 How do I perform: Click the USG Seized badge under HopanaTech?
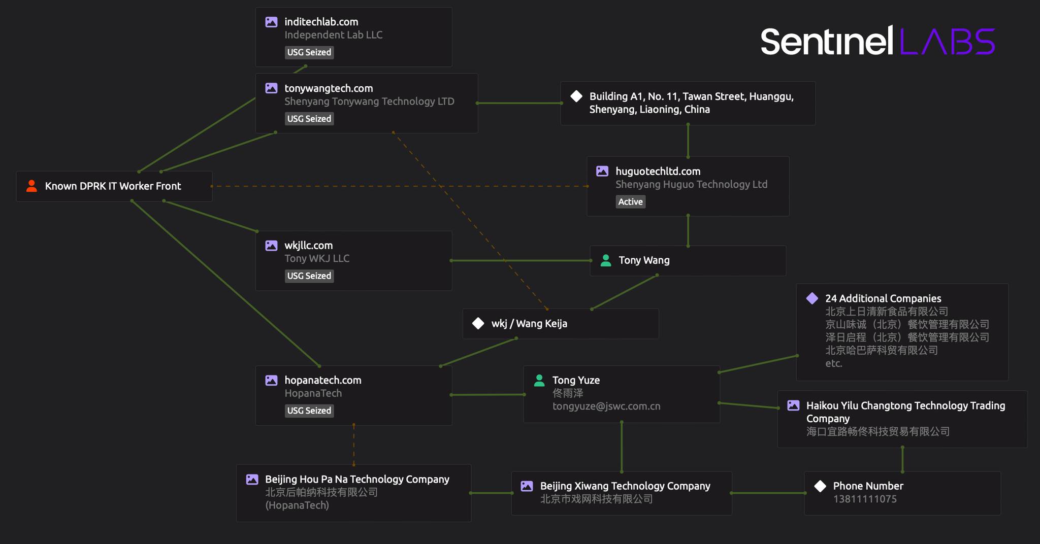click(x=309, y=411)
